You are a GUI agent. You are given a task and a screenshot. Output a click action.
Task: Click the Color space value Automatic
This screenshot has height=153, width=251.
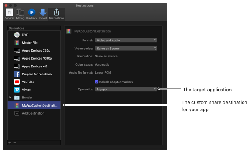point(102,64)
